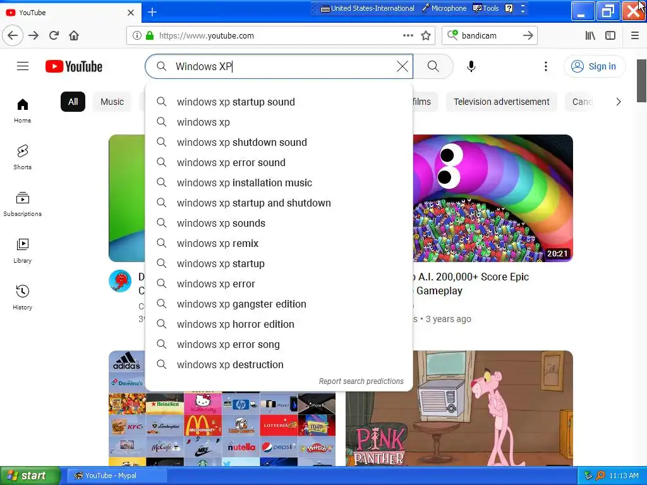Select the All filter chip
Image resolution: width=647 pixels, height=485 pixels.
pyautogui.click(x=73, y=102)
